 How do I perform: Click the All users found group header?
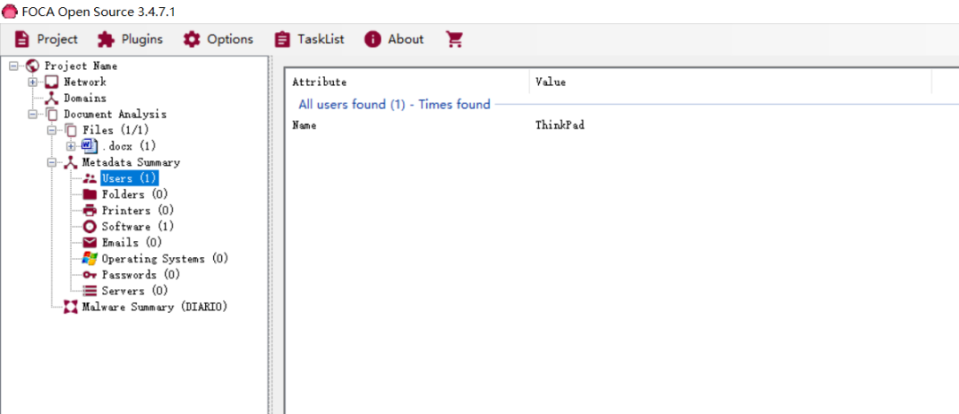pos(394,105)
